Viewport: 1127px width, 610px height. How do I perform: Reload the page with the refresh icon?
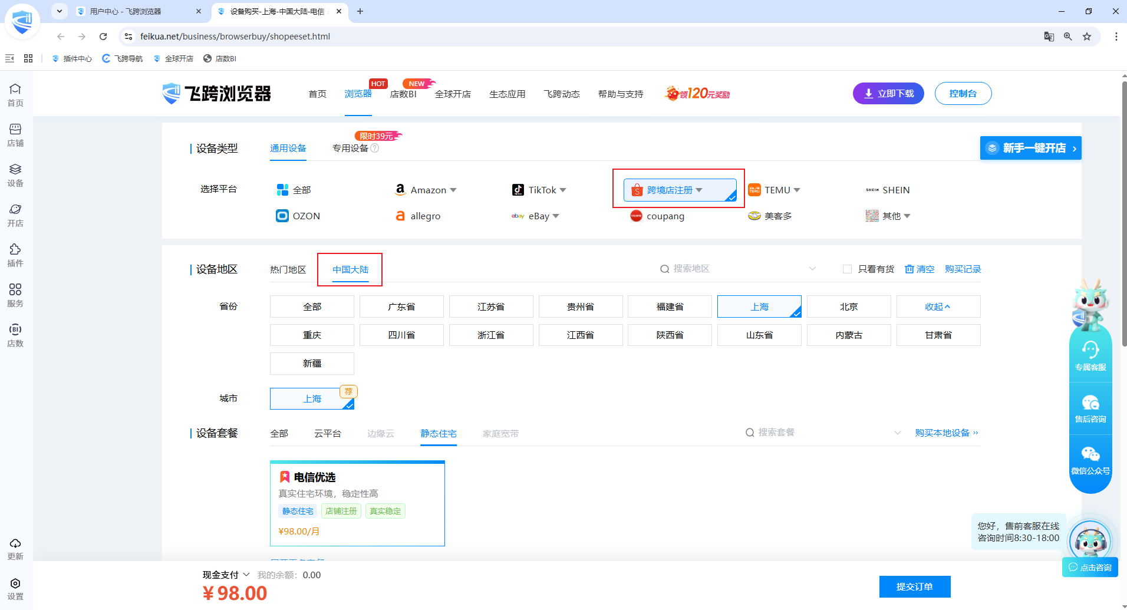103,37
